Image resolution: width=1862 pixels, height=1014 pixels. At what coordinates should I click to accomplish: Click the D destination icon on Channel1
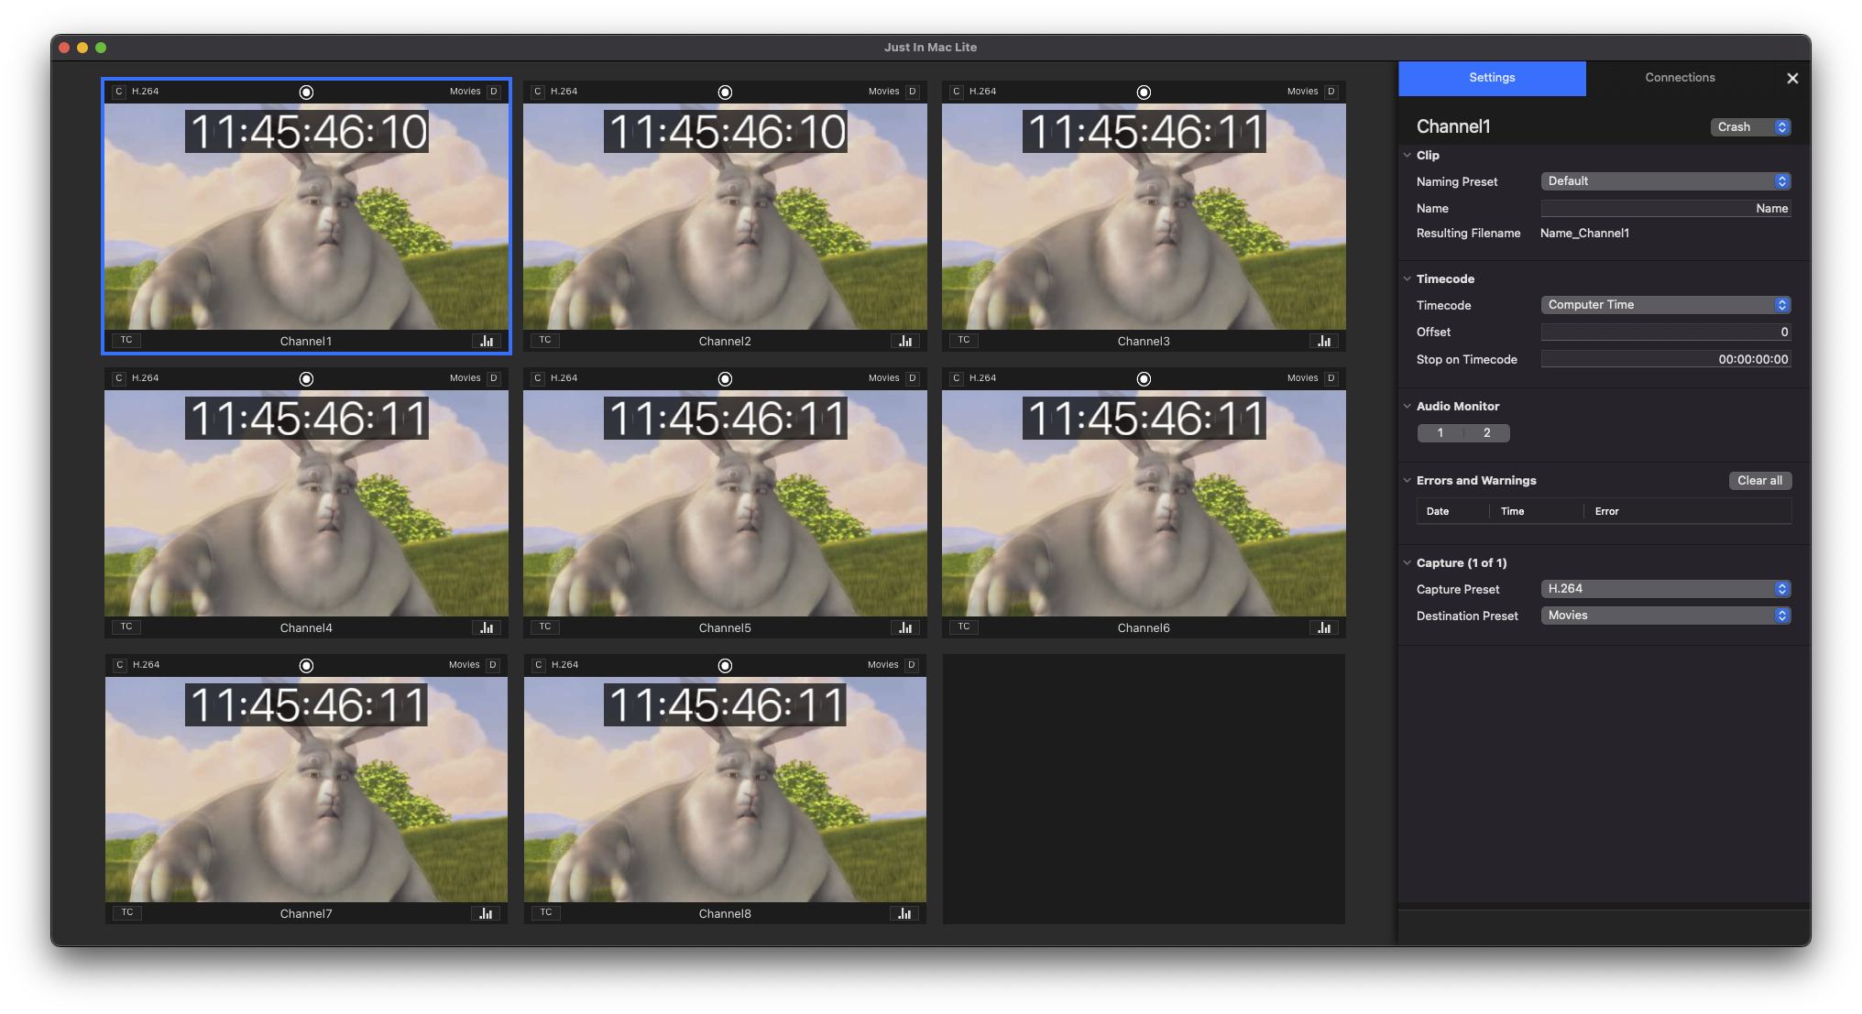click(494, 92)
